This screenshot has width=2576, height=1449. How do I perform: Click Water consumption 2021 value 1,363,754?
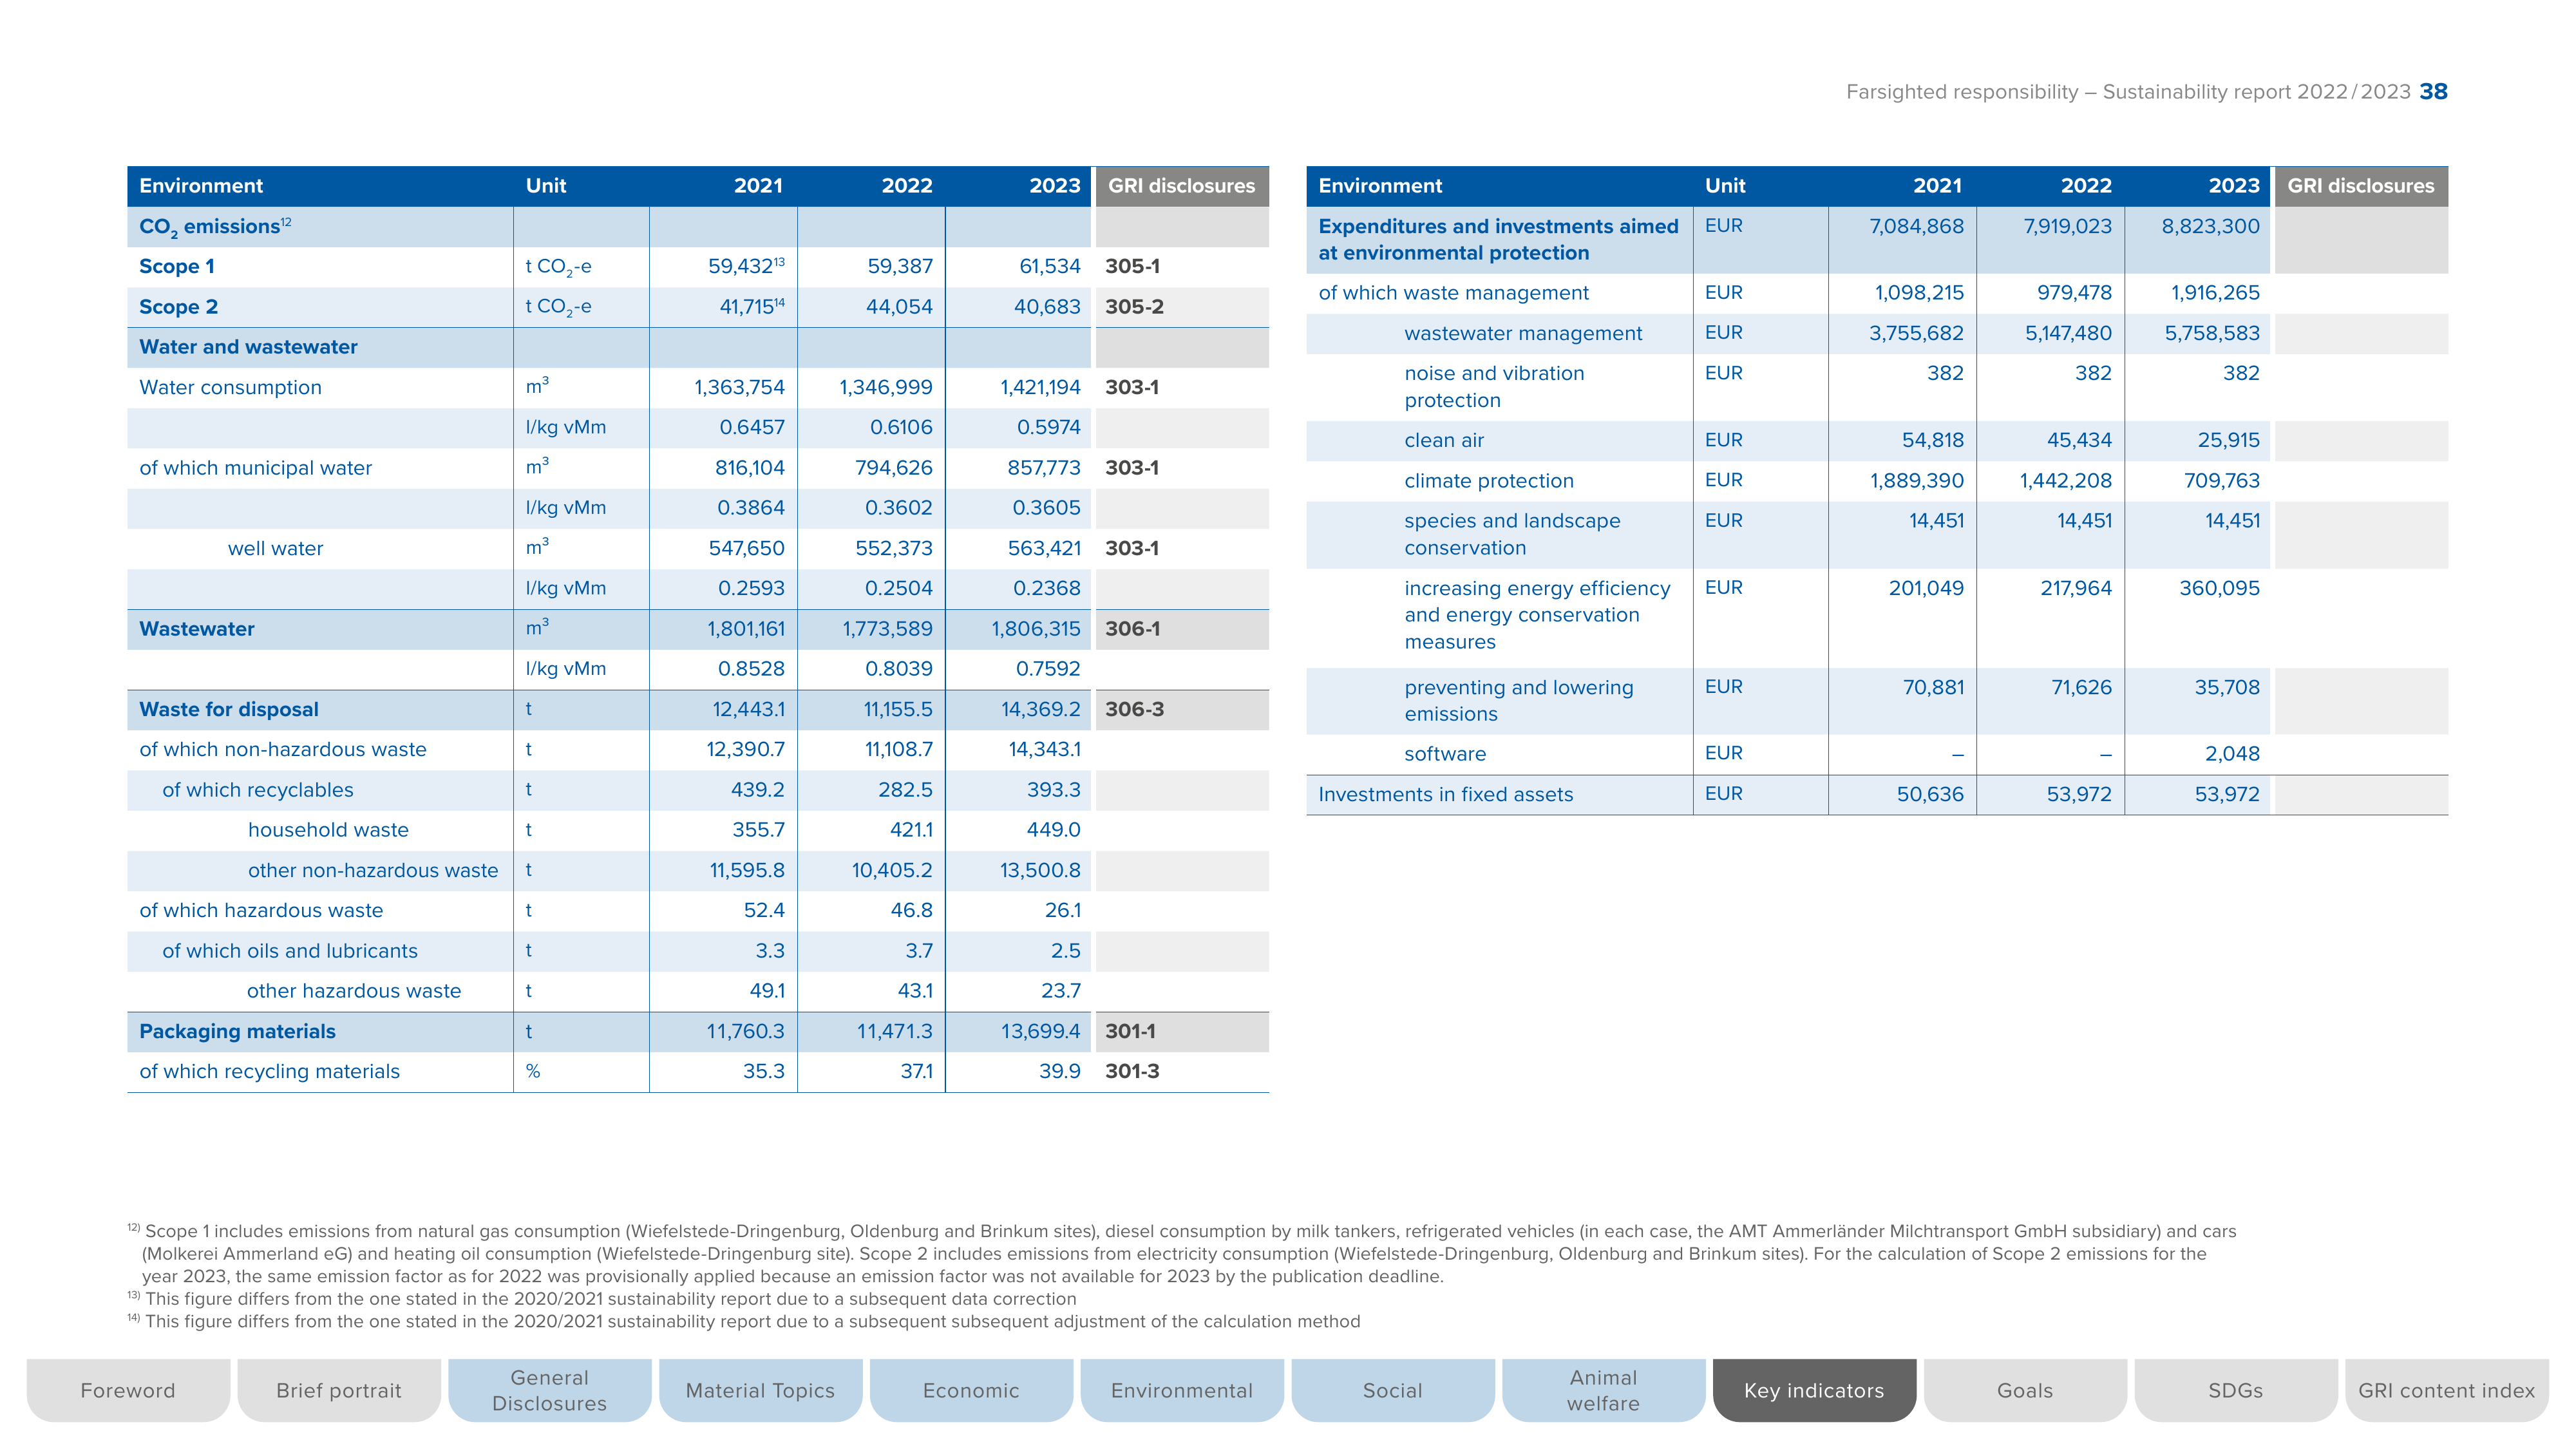point(739,388)
